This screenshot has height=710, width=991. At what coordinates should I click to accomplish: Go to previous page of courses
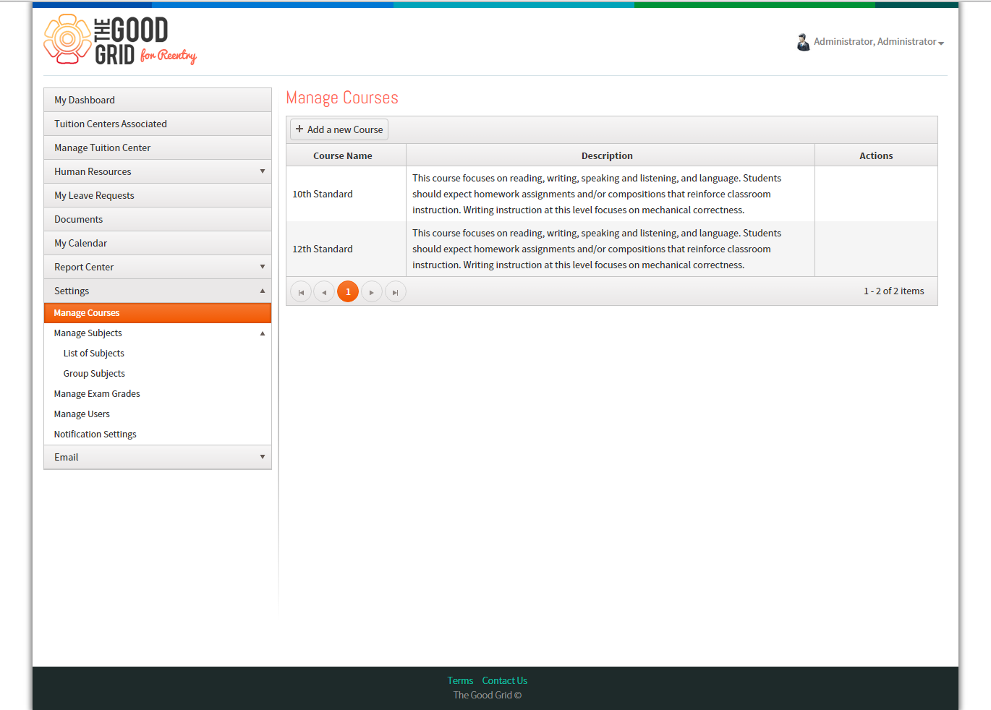click(x=324, y=292)
